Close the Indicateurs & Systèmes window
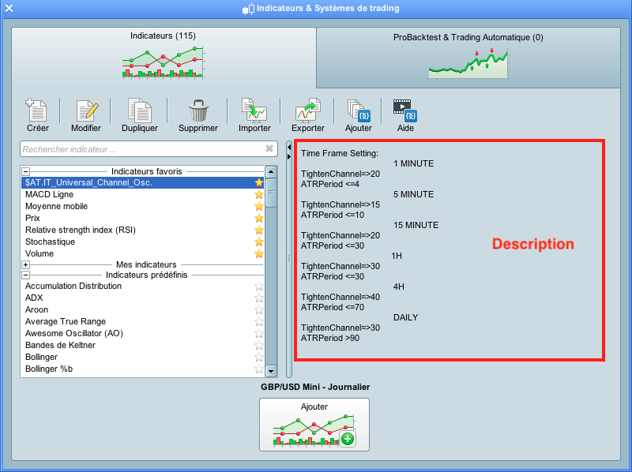Viewport: 632px width, 472px height. pos(9,8)
